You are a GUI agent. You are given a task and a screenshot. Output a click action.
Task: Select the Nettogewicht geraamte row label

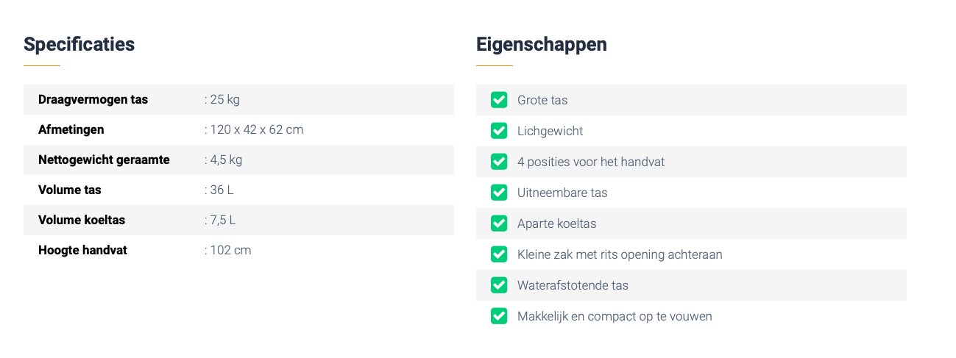104,160
